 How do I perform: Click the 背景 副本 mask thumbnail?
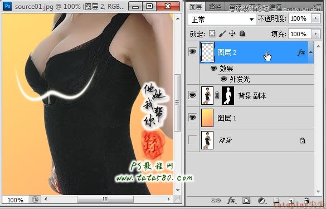click(228, 96)
